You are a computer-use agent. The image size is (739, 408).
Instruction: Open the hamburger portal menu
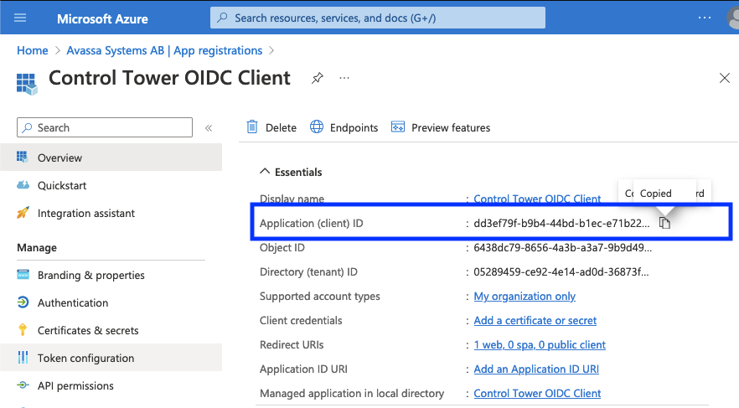(20, 18)
